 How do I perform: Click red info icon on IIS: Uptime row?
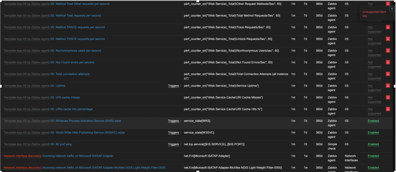pos(388,86)
